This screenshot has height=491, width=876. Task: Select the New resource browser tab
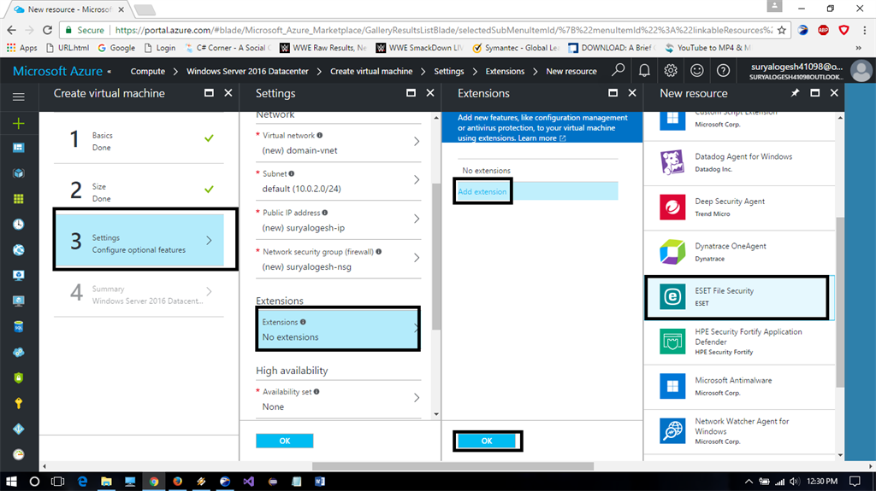[68, 9]
